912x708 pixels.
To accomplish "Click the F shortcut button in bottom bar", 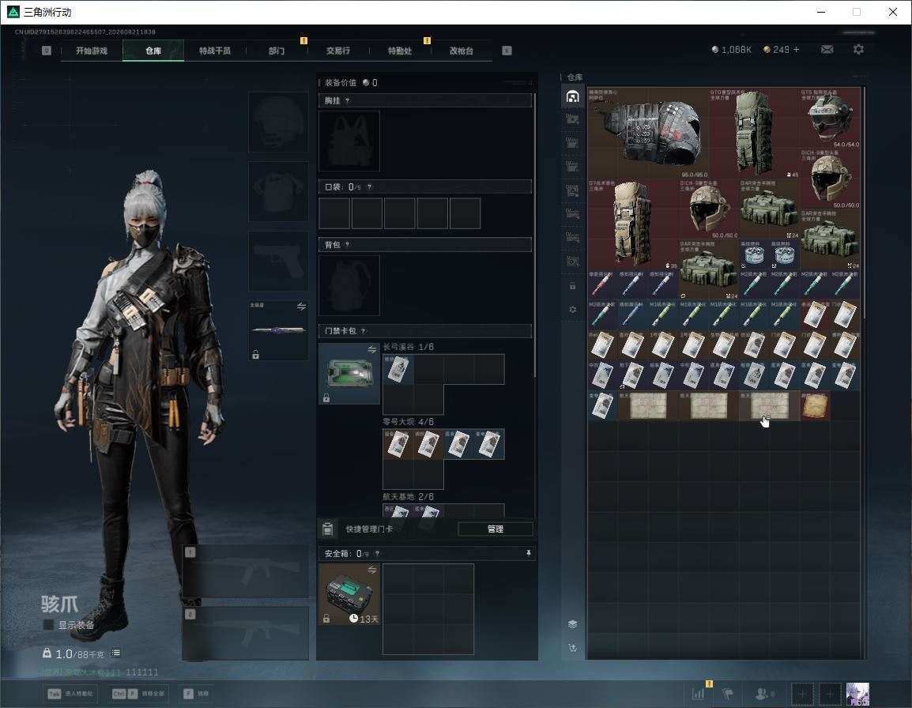I will point(197,694).
